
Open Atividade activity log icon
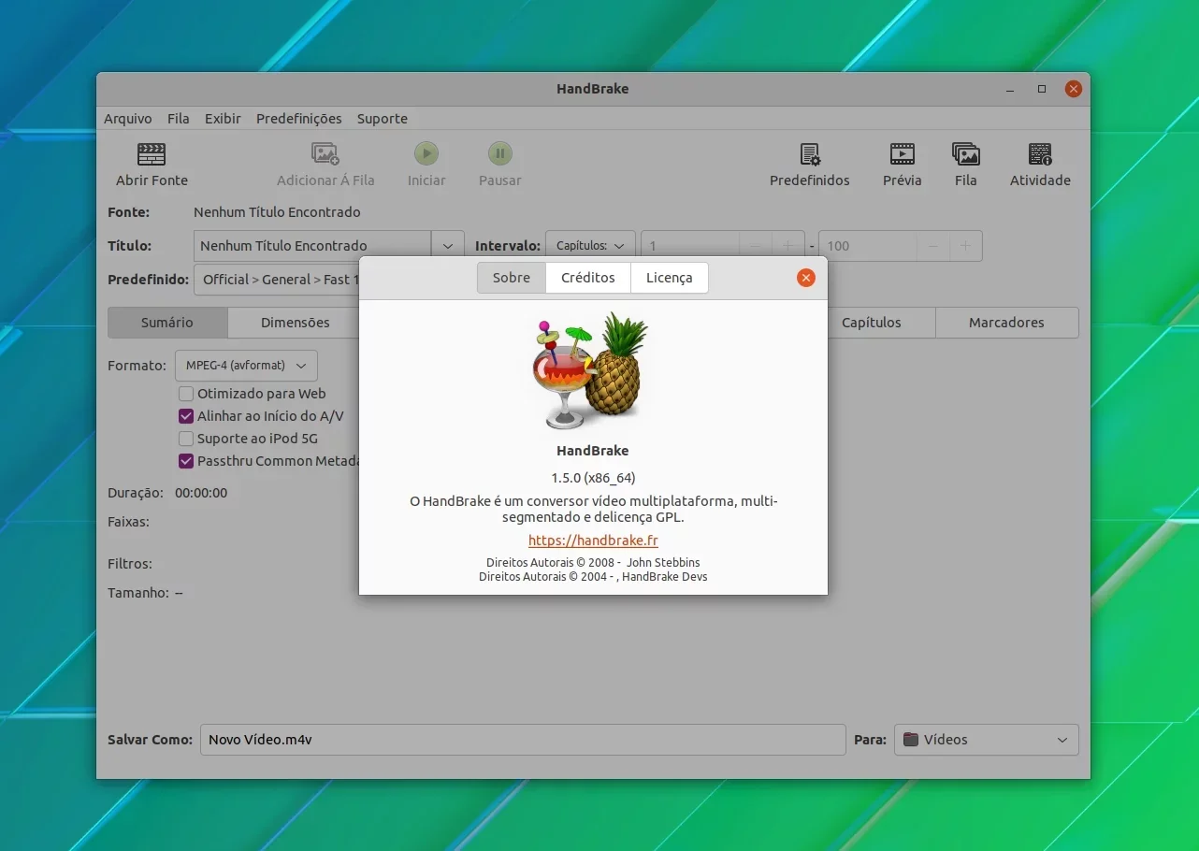pyautogui.click(x=1040, y=154)
